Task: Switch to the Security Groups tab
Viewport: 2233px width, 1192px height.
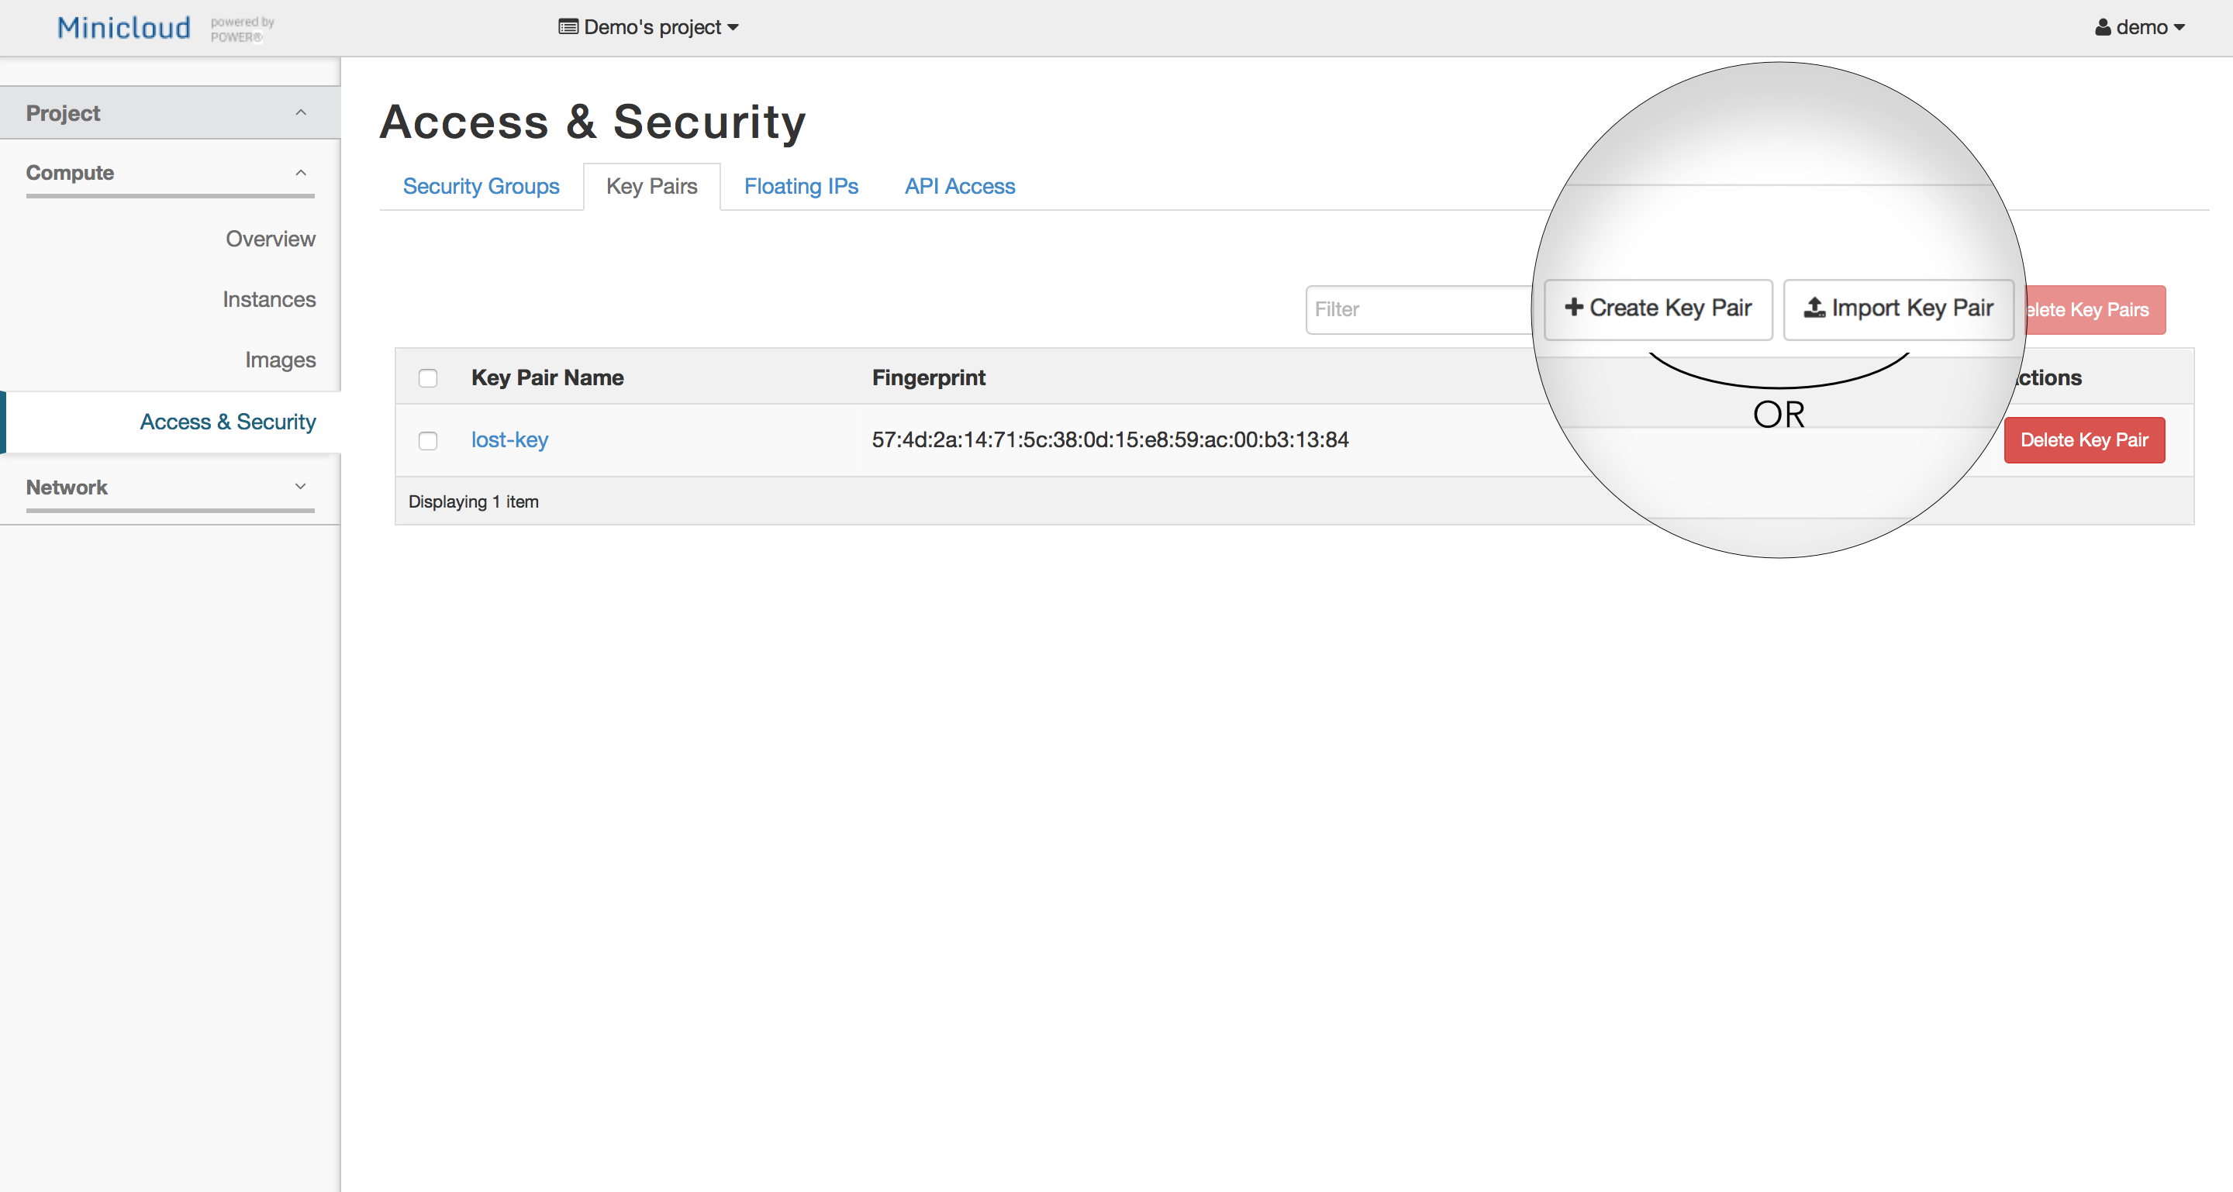Action: [481, 186]
